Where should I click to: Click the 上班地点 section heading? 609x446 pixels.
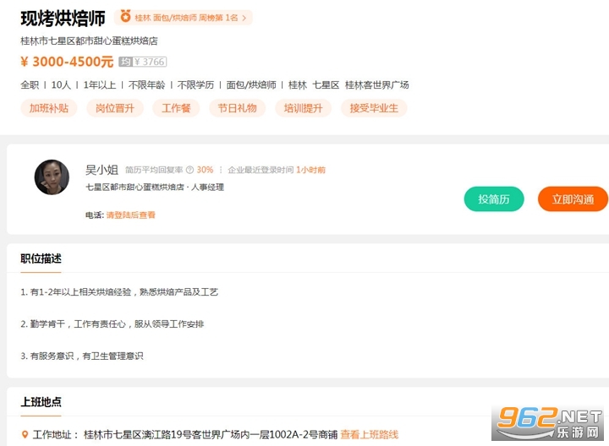coord(41,402)
